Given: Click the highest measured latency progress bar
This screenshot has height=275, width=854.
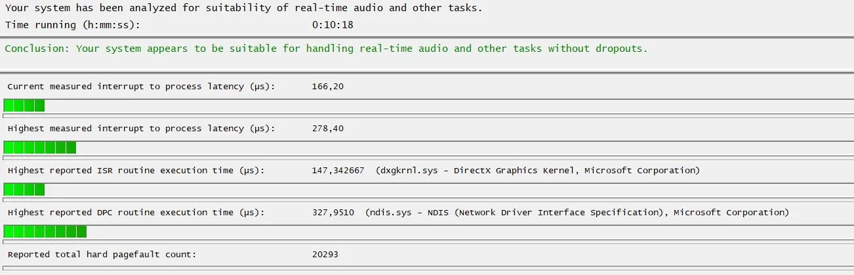Looking at the screenshot, I should pos(40,148).
